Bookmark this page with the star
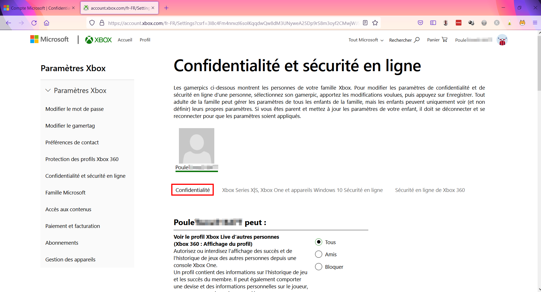541x292 pixels. click(x=375, y=23)
